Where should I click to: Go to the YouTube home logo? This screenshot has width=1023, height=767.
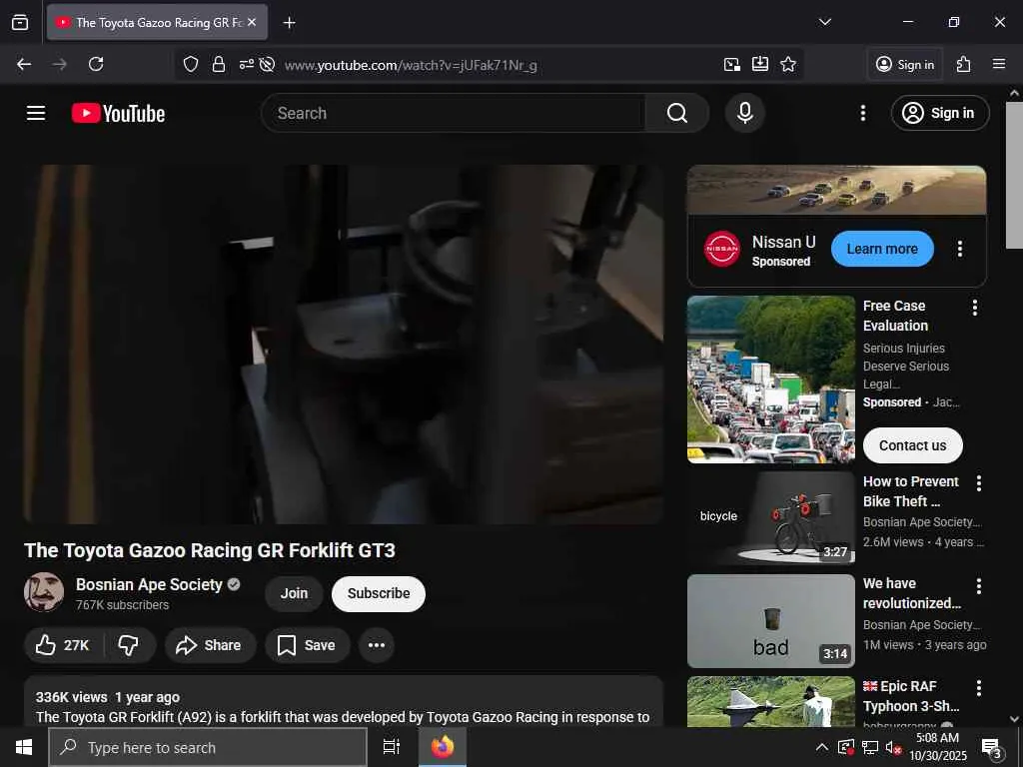[118, 114]
